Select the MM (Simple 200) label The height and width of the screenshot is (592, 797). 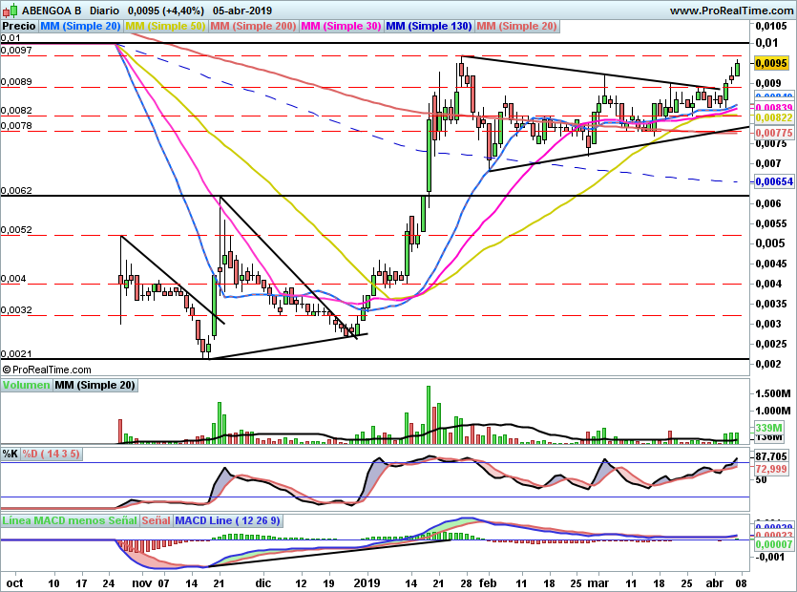click(253, 26)
